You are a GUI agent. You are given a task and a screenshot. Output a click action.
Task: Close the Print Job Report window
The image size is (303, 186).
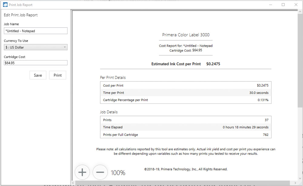[x=296, y=5]
